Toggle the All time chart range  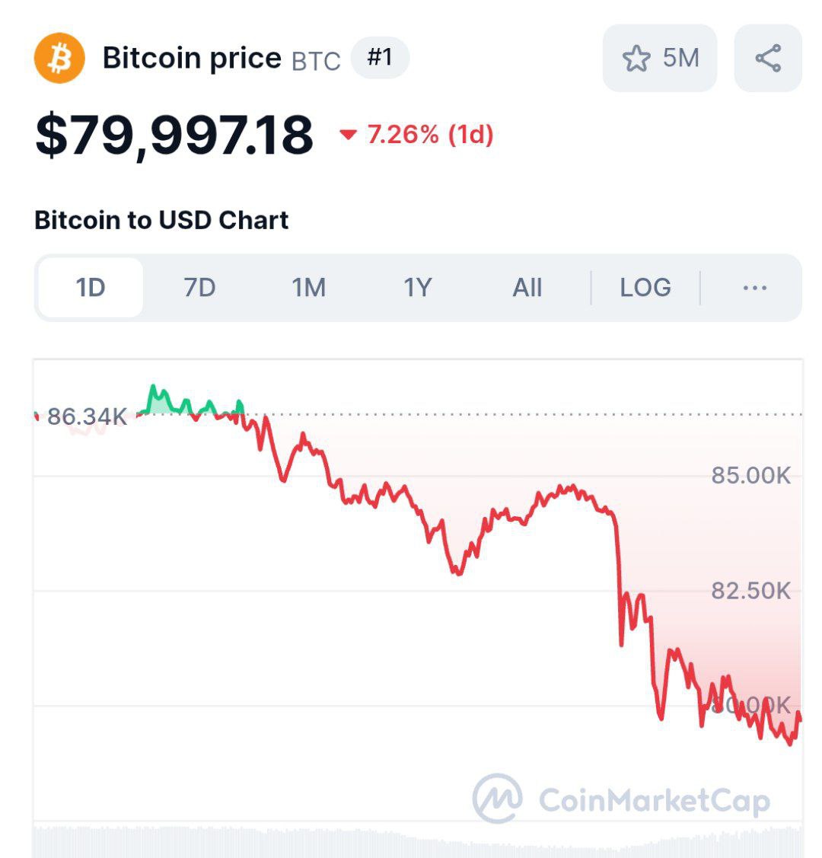(x=528, y=287)
